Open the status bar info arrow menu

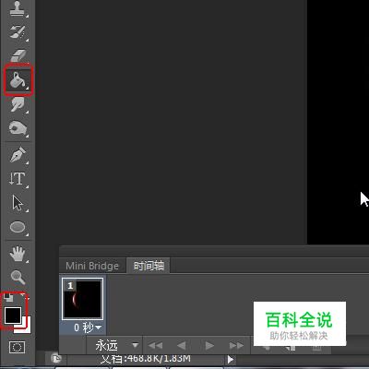pyautogui.click(x=230, y=359)
